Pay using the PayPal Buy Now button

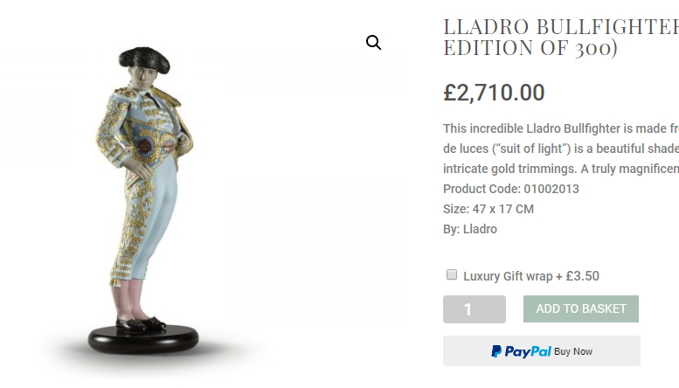tap(541, 350)
